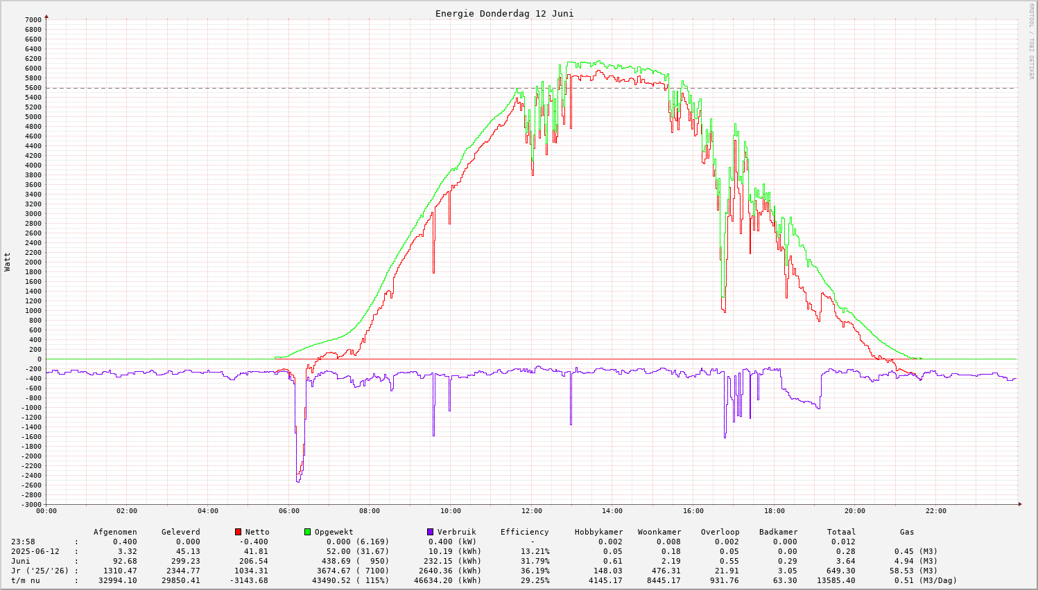Viewport: 1038px width, 590px height.
Task: Click the Efficiency column header
Action: pos(524,532)
